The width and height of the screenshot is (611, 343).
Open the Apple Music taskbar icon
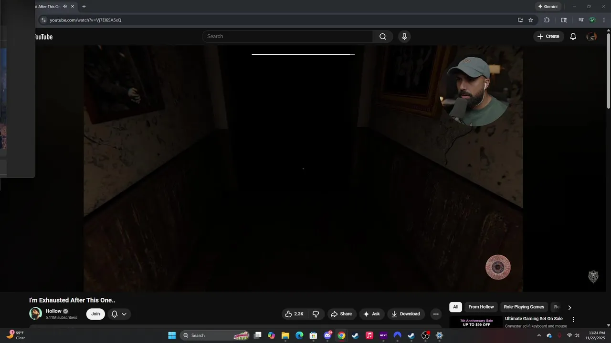click(369, 335)
